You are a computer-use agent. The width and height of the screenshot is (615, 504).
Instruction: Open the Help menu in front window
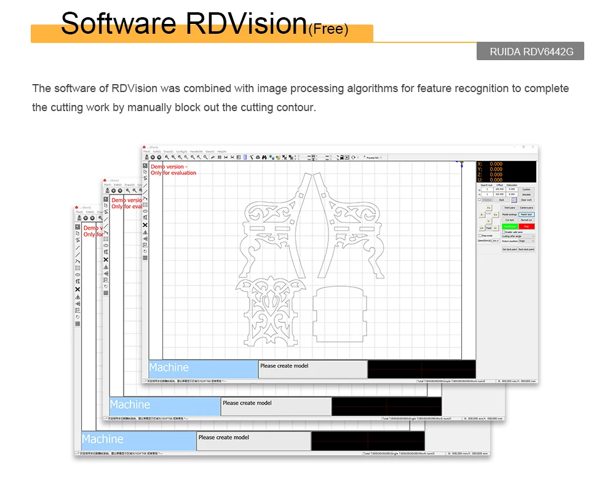[221, 152]
